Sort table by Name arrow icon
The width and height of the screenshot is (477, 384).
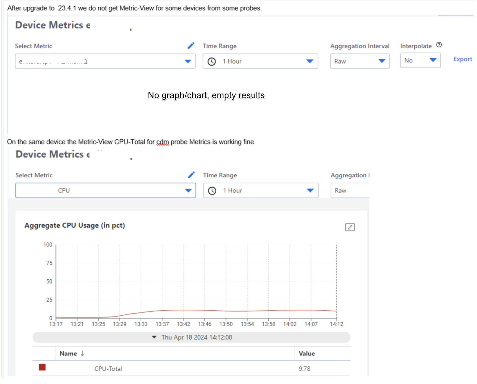(x=82, y=353)
